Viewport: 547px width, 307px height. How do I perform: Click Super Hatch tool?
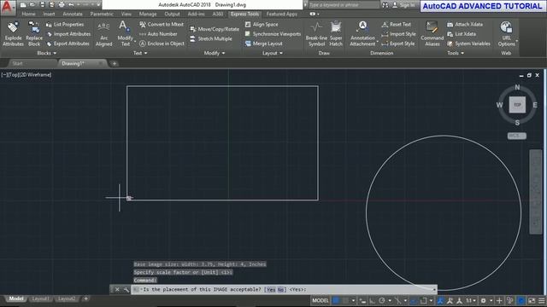[x=336, y=34]
